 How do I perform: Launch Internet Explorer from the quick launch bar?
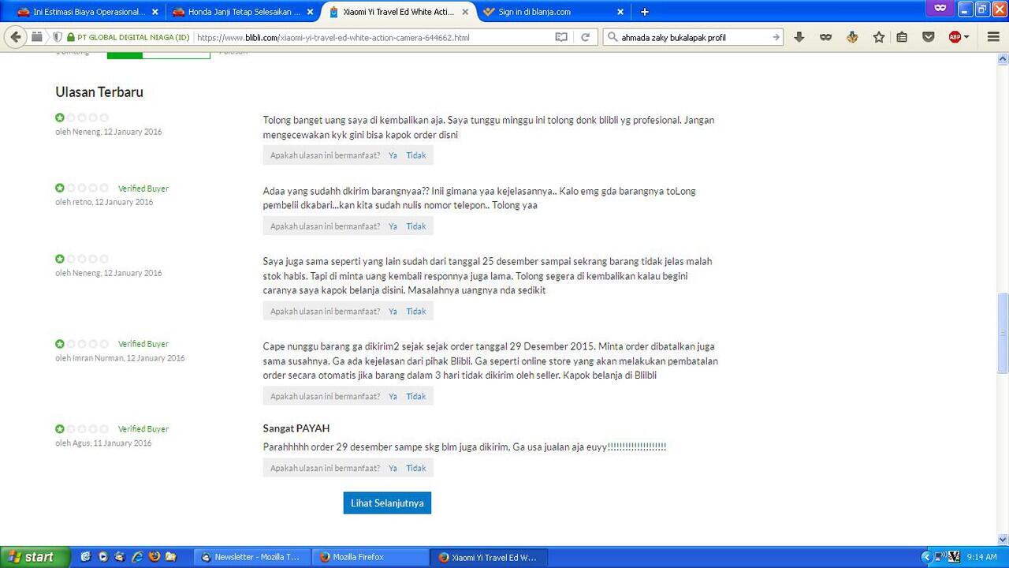(137, 556)
